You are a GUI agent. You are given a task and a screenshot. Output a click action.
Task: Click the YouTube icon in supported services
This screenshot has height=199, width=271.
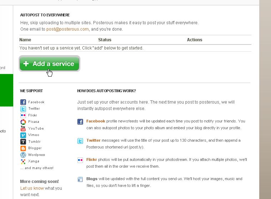pos(23,129)
